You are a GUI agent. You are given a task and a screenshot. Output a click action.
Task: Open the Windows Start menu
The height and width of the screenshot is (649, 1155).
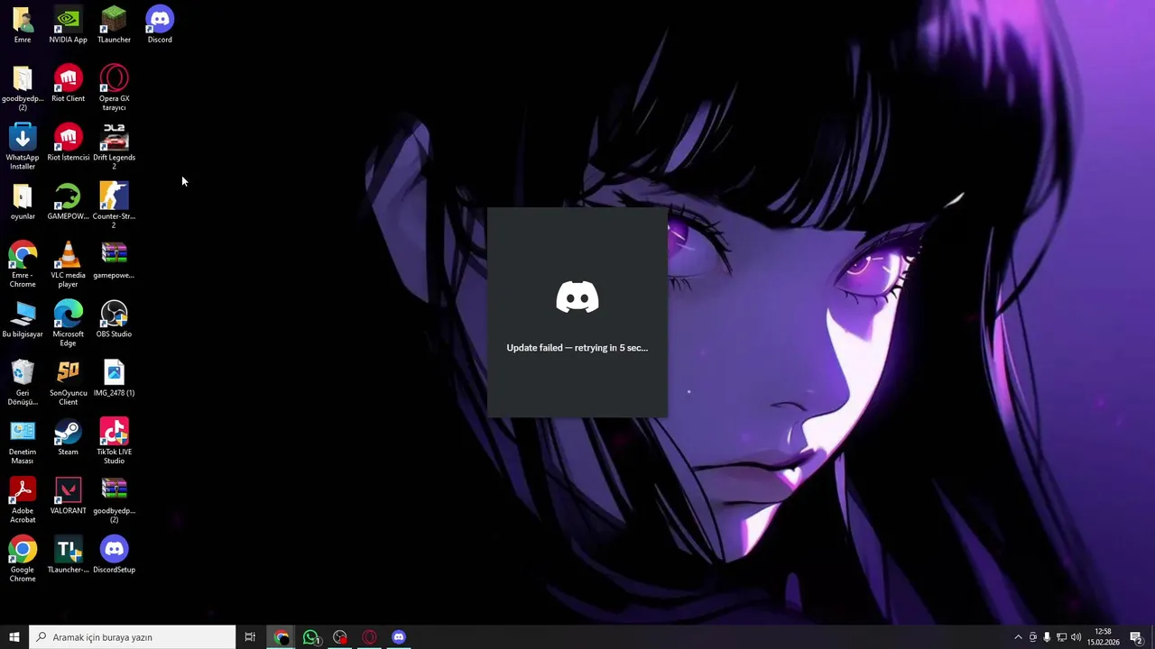14,637
